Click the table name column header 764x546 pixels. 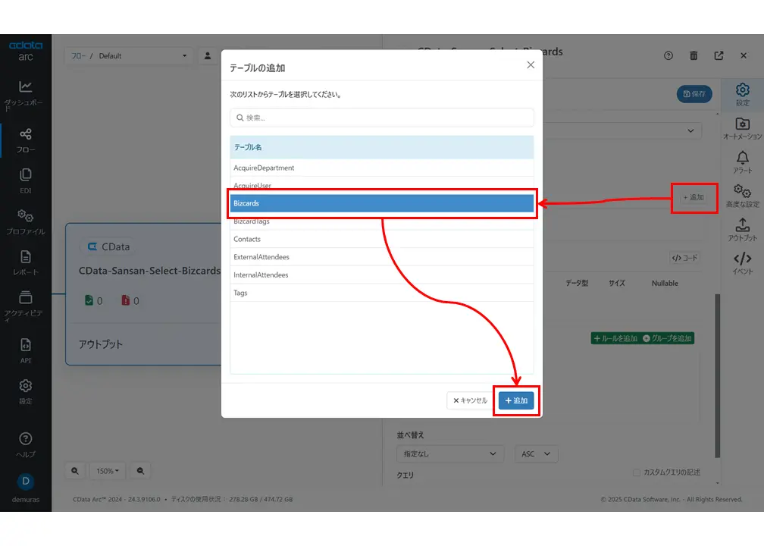[381, 147]
